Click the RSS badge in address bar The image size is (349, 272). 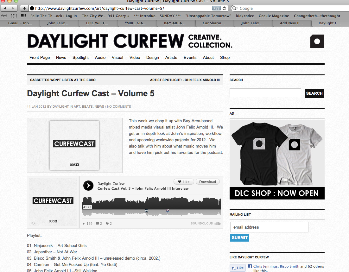pos(216,9)
